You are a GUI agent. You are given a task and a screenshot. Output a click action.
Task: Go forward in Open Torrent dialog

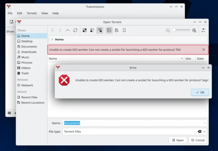(60, 30)
